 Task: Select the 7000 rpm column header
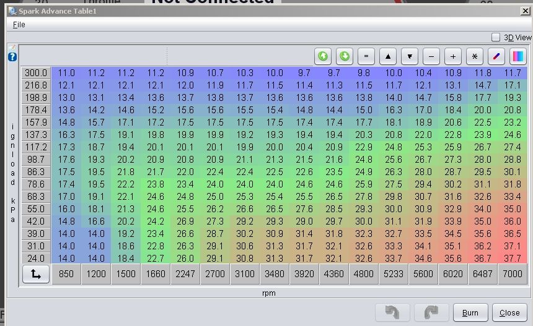pyautogui.click(x=513, y=274)
